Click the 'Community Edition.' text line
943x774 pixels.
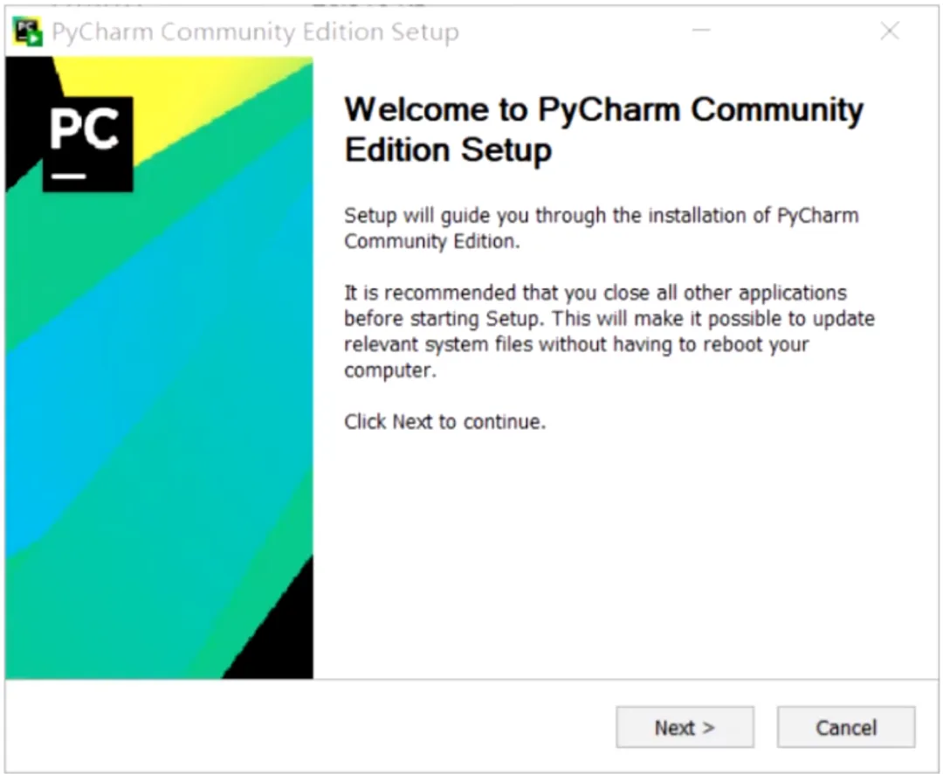[x=432, y=241]
